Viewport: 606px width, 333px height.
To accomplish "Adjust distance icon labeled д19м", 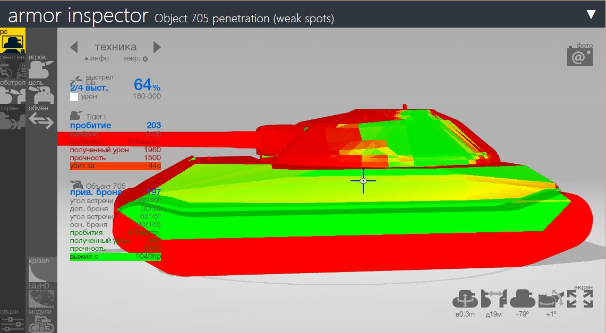I will 493,299.
